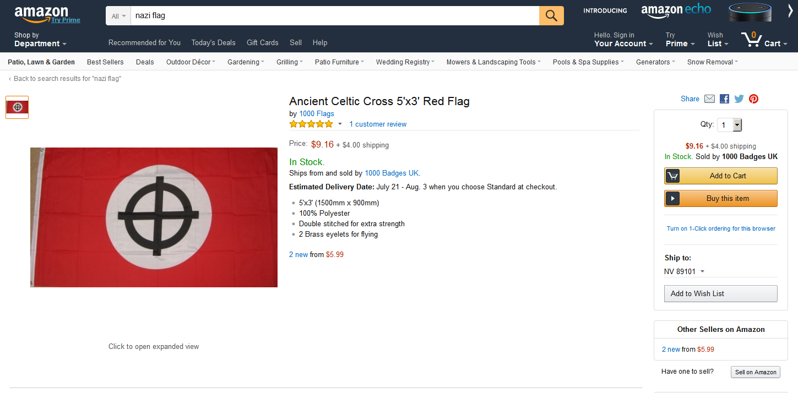Pin the product on Pinterest
Screen dimensions: 798x393
(753, 99)
